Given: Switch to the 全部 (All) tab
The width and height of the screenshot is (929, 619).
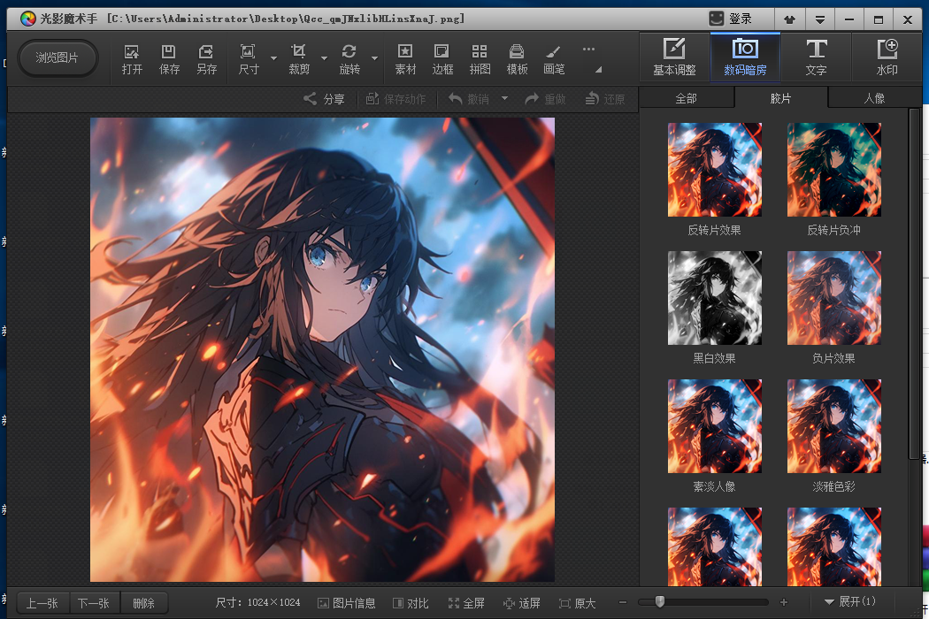Looking at the screenshot, I should click(x=687, y=98).
